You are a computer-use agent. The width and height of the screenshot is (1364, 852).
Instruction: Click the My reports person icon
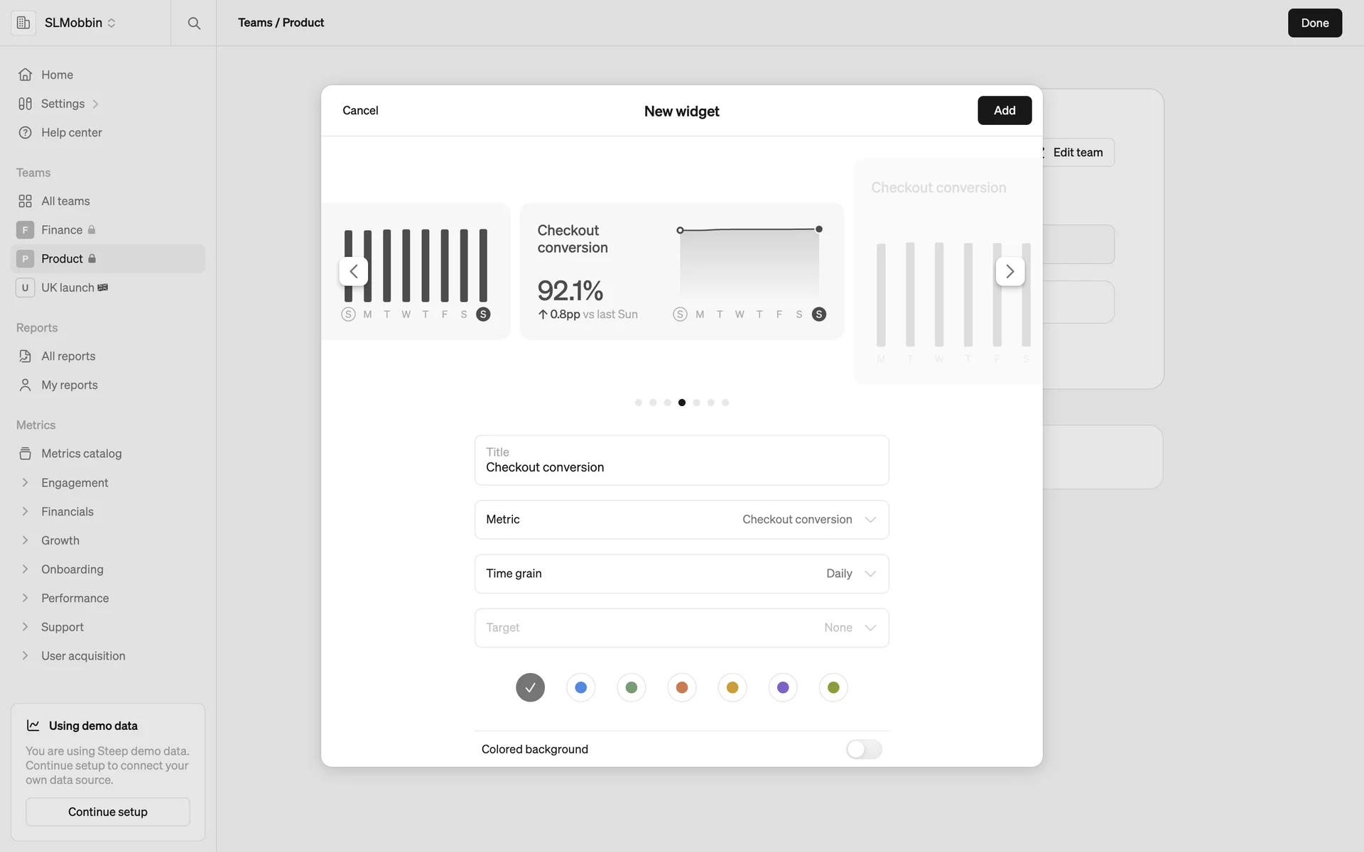[26, 385]
